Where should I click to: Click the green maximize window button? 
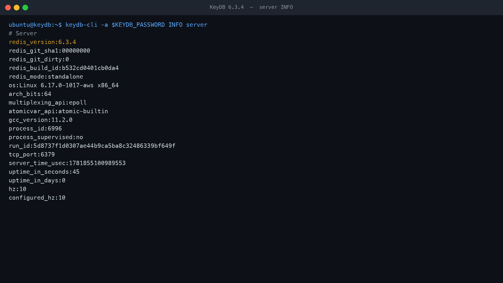click(25, 7)
